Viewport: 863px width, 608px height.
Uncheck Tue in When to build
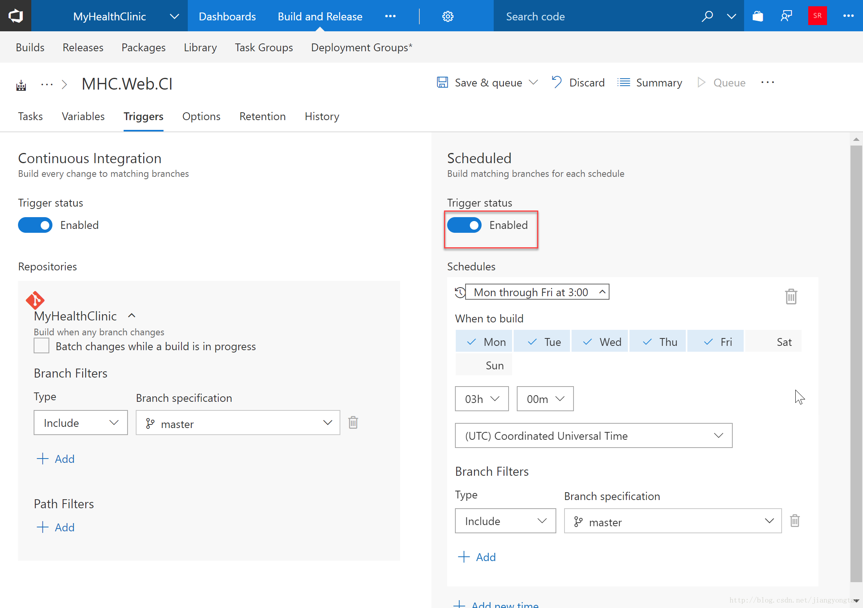click(542, 341)
